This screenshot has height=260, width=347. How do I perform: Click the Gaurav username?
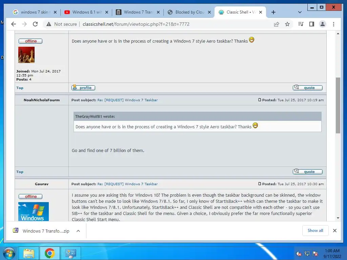pos(42,184)
